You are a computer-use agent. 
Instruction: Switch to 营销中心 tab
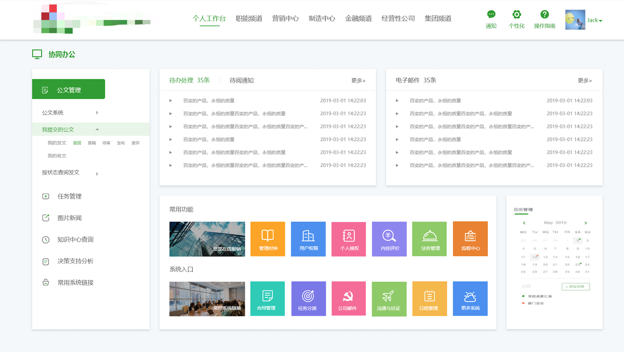click(x=286, y=18)
